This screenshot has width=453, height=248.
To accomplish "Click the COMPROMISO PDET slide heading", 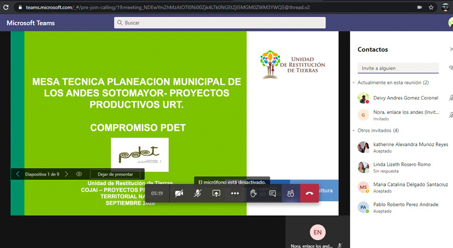I will pos(138,128).
